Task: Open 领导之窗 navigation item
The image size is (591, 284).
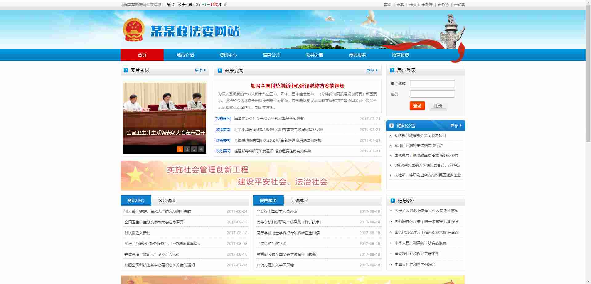Action: [315, 55]
